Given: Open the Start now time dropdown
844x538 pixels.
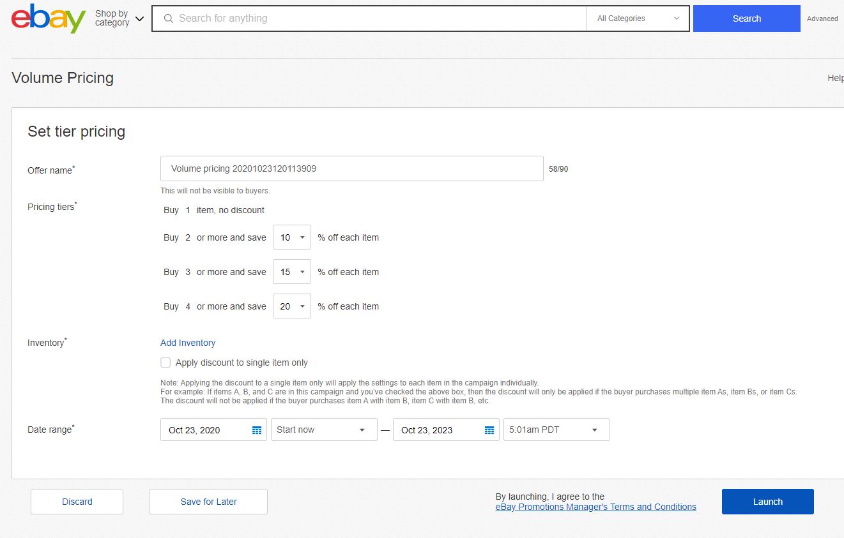Looking at the screenshot, I should point(324,430).
